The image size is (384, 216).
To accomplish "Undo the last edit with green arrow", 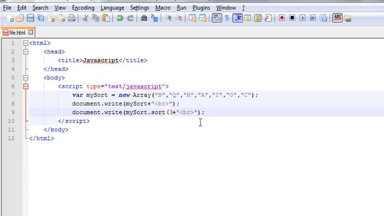I will pyautogui.click(x=120, y=18).
